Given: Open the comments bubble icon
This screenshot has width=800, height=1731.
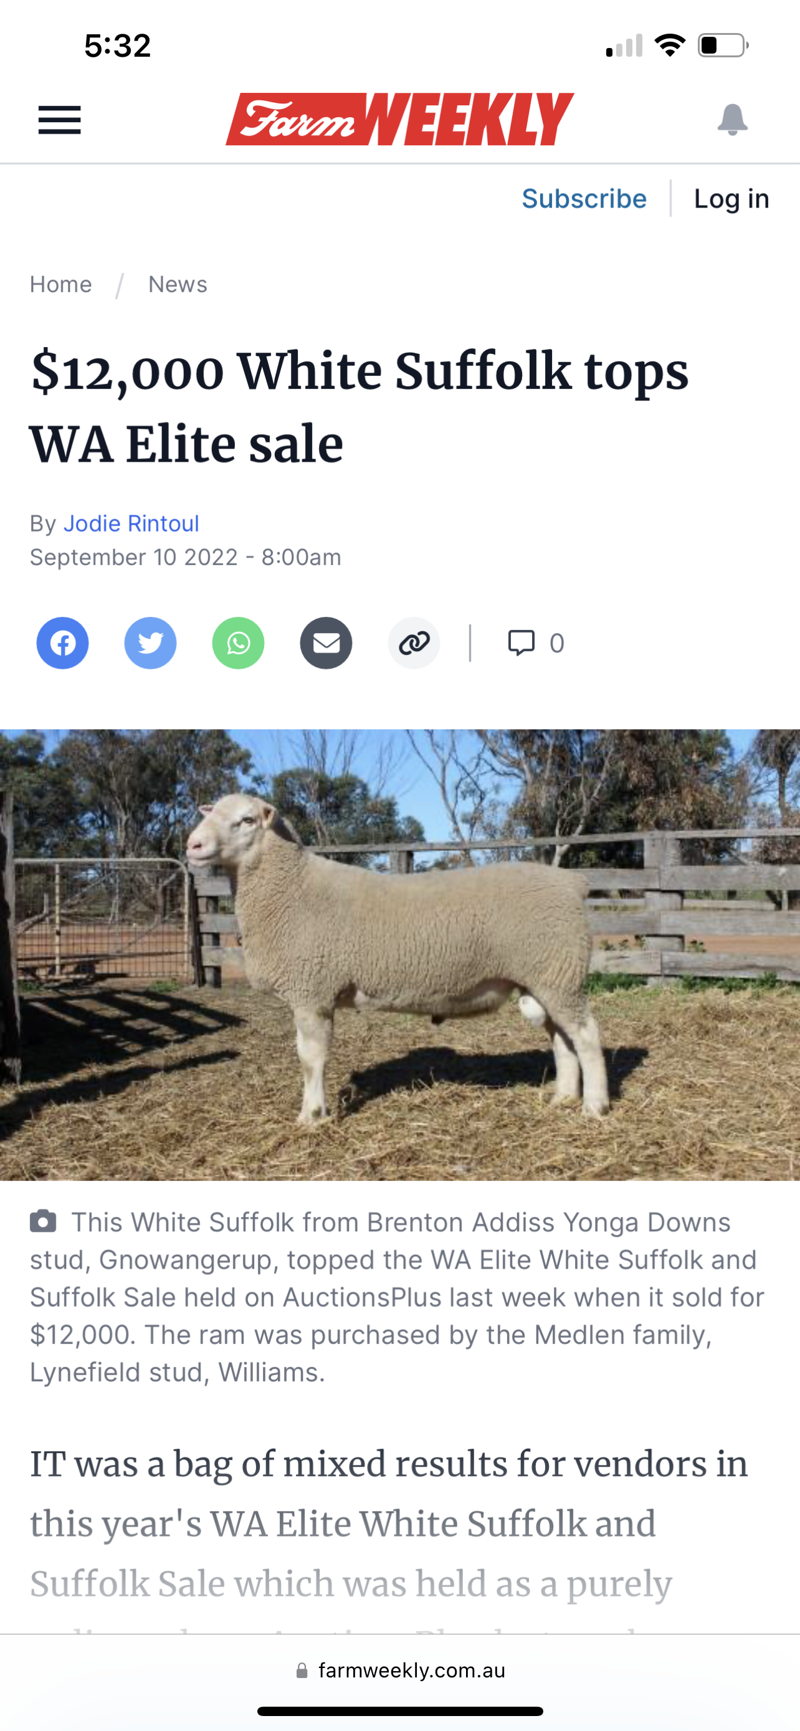Looking at the screenshot, I should tap(521, 642).
